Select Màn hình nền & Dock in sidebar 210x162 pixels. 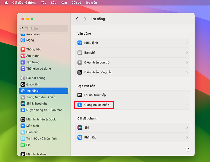[x=44, y=119]
